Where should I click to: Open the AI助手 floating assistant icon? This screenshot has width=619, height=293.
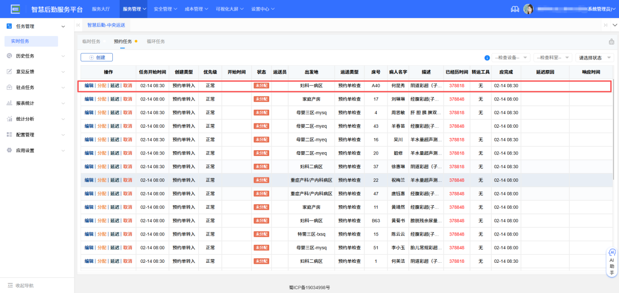[611, 261]
